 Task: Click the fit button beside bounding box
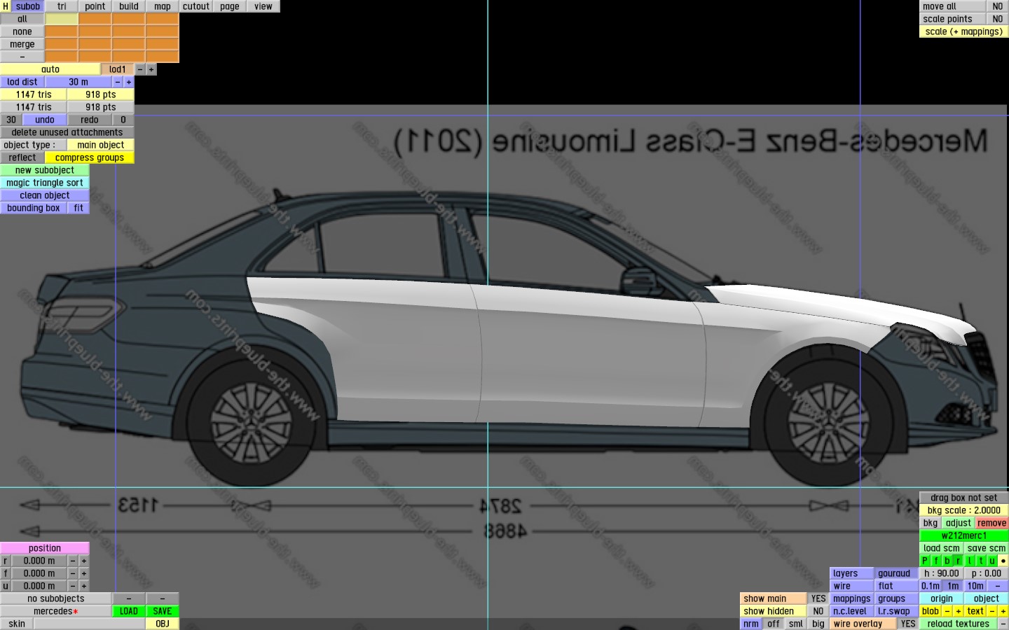point(78,208)
